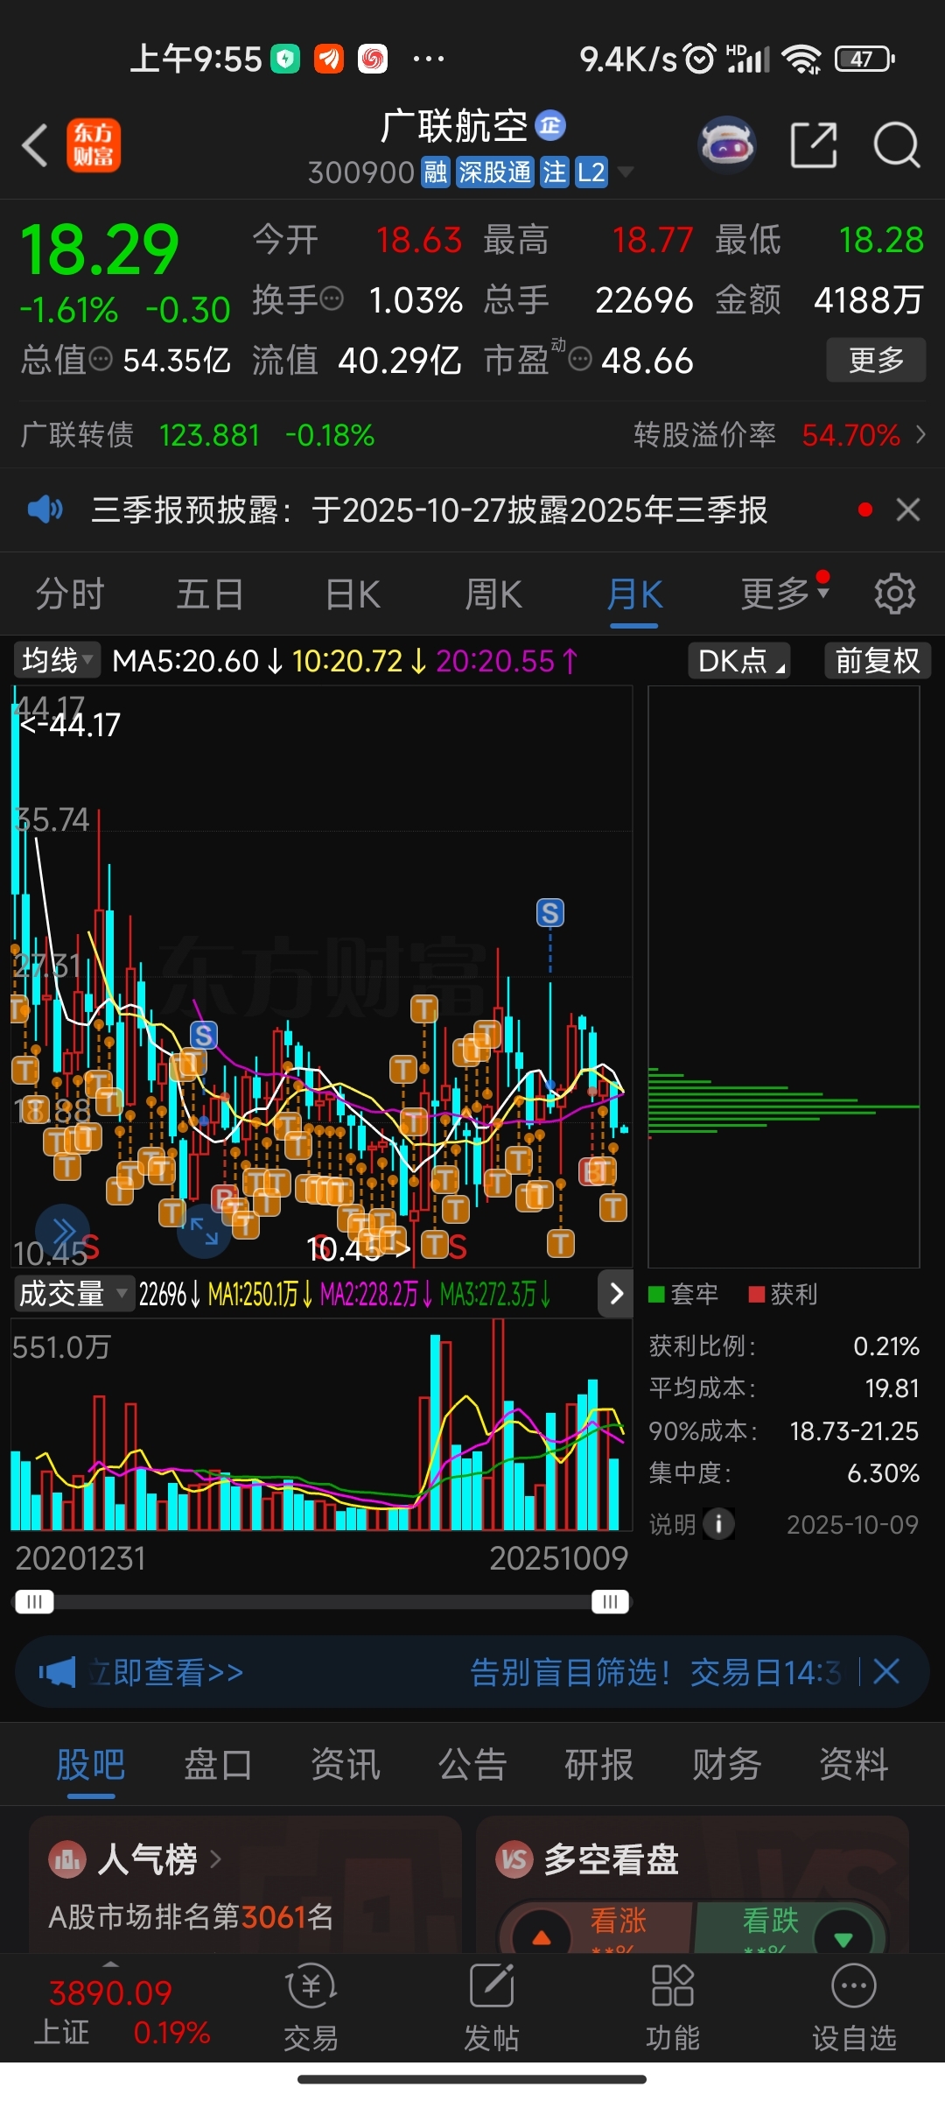Screen dimensions: 945x2101
Task: Open the 财务 tab
Action: [726, 1765]
